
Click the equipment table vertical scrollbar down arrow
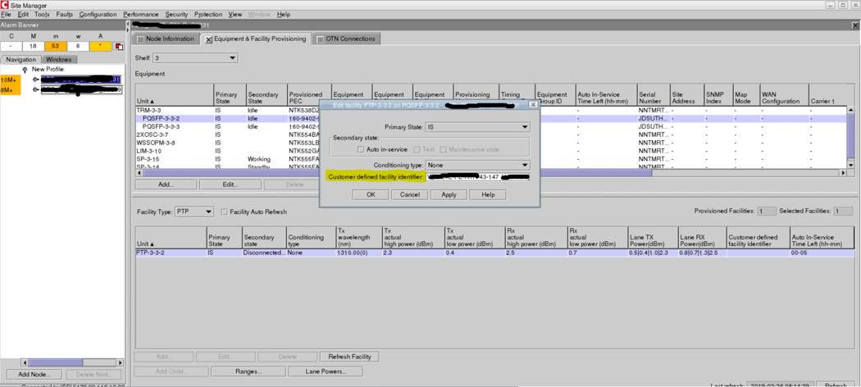click(x=850, y=165)
